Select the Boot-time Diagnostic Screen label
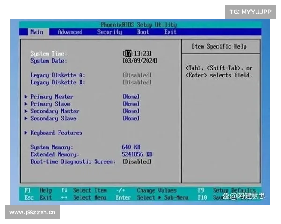 click(73, 161)
